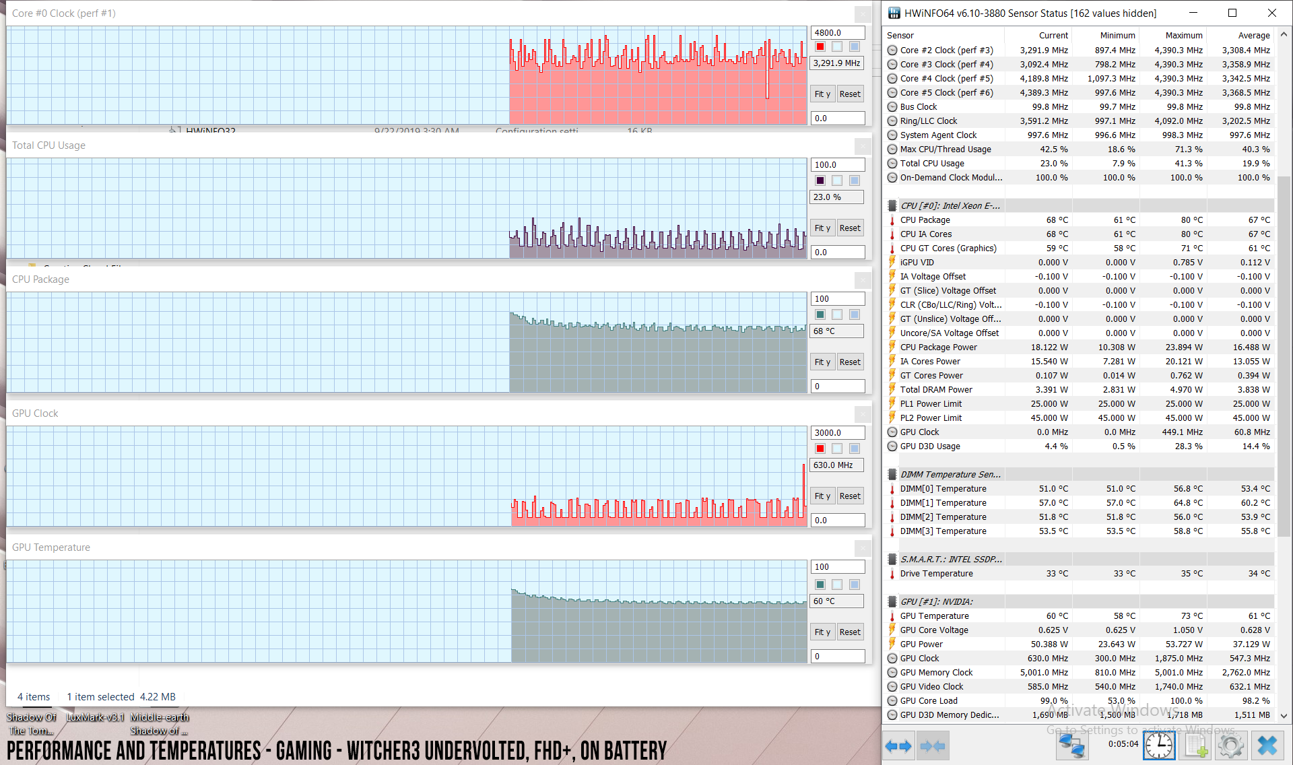Click chip icon of GPU [#1] NVIDIA header

[892, 601]
